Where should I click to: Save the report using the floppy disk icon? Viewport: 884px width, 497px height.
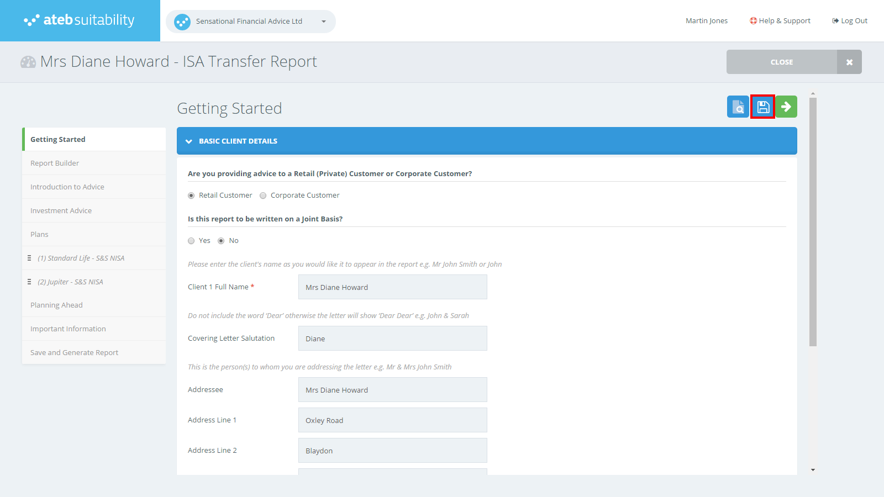[762, 107]
